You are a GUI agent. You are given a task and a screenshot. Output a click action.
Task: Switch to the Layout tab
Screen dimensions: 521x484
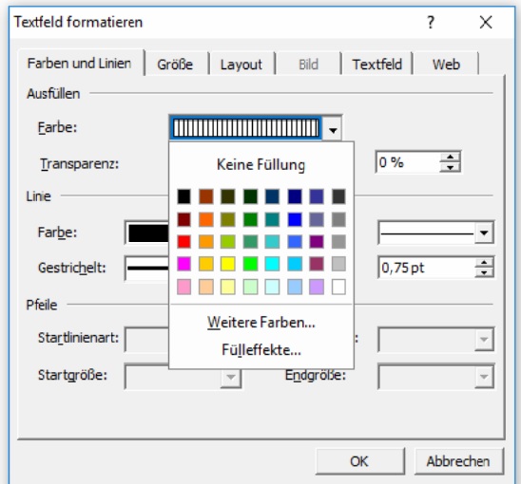[241, 65]
